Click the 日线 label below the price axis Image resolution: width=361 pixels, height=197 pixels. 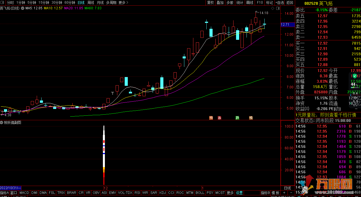click(287, 188)
